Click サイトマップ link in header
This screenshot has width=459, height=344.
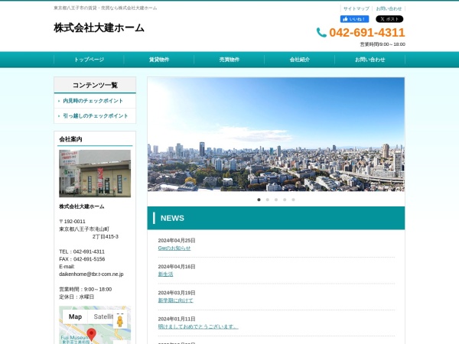pyautogui.click(x=356, y=8)
